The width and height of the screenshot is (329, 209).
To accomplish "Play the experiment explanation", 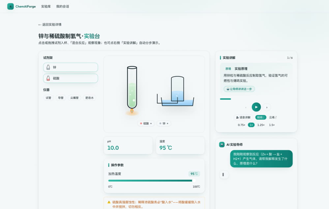I will [x=256, y=107].
